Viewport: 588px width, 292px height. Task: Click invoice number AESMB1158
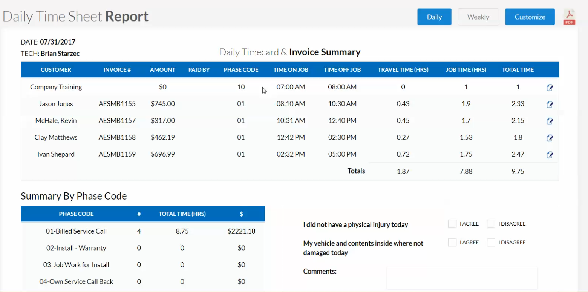[x=117, y=137]
